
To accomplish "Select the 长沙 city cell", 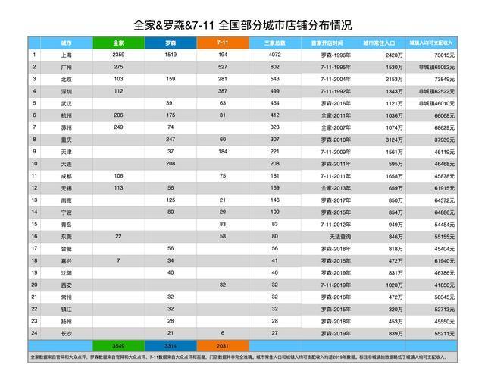I will (x=66, y=333).
